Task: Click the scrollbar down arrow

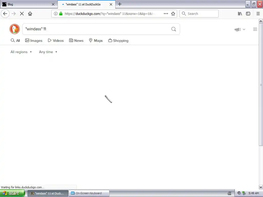Action: click(261, 187)
